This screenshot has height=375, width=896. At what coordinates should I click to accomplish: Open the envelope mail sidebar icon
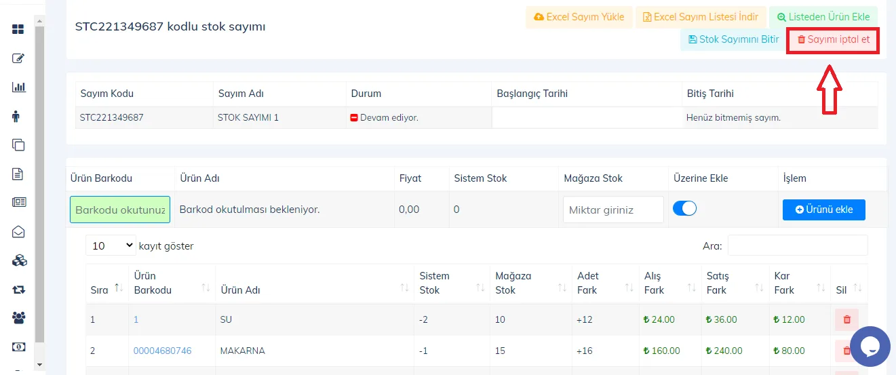pyautogui.click(x=18, y=231)
